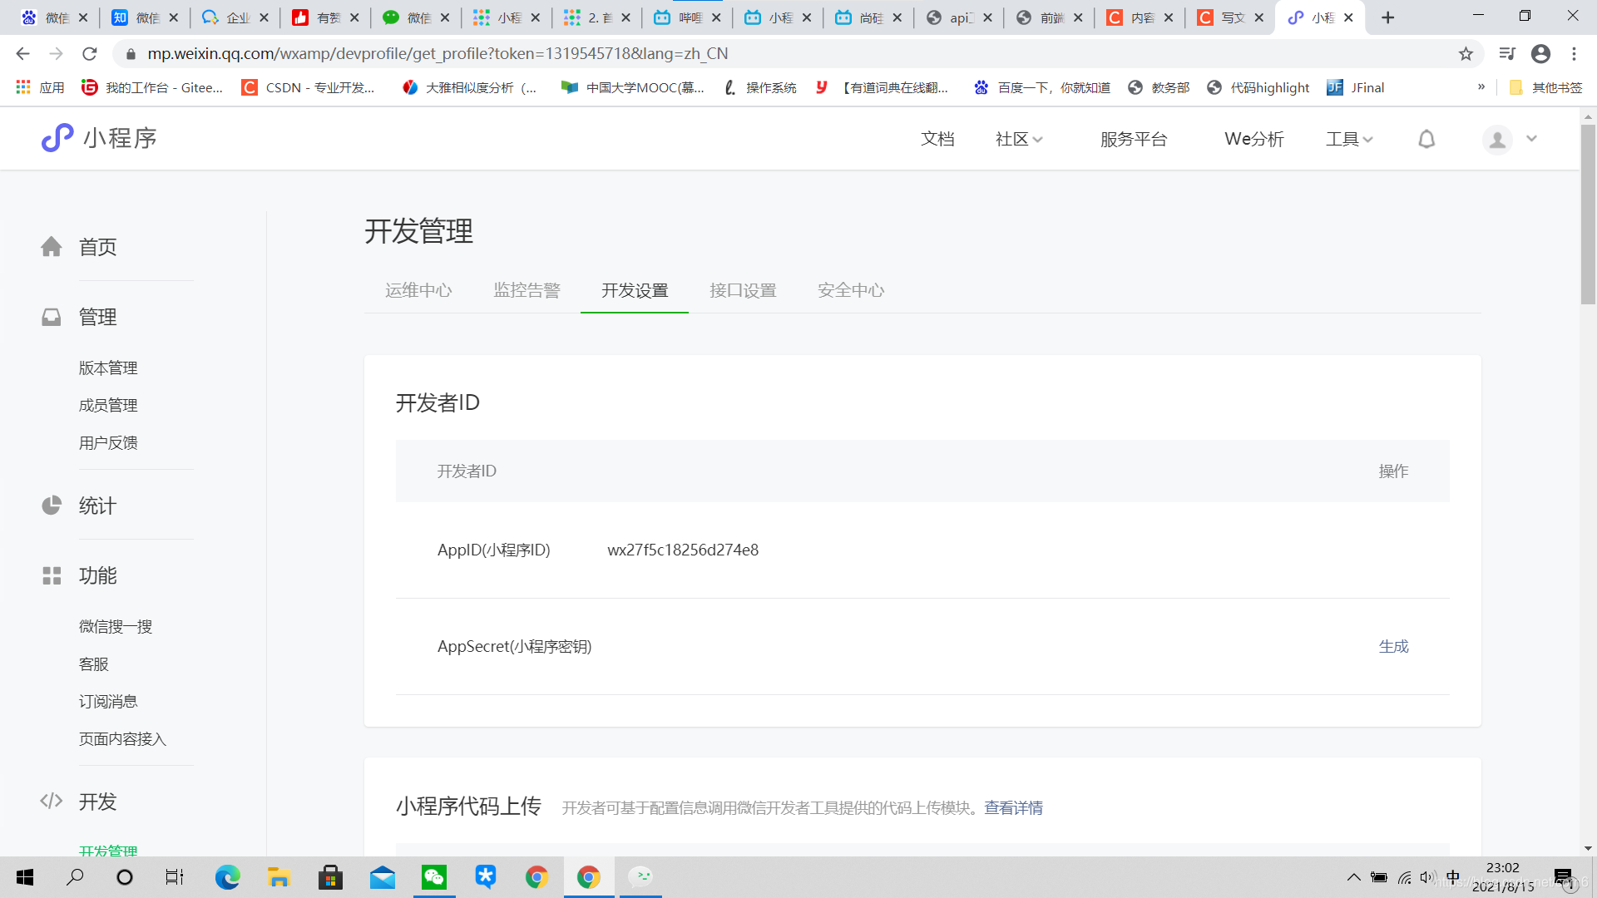
Task: Open We分析 in top navigation
Action: point(1254,139)
